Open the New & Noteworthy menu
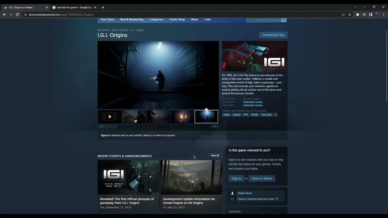 pyautogui.click(x=132, y=19)
